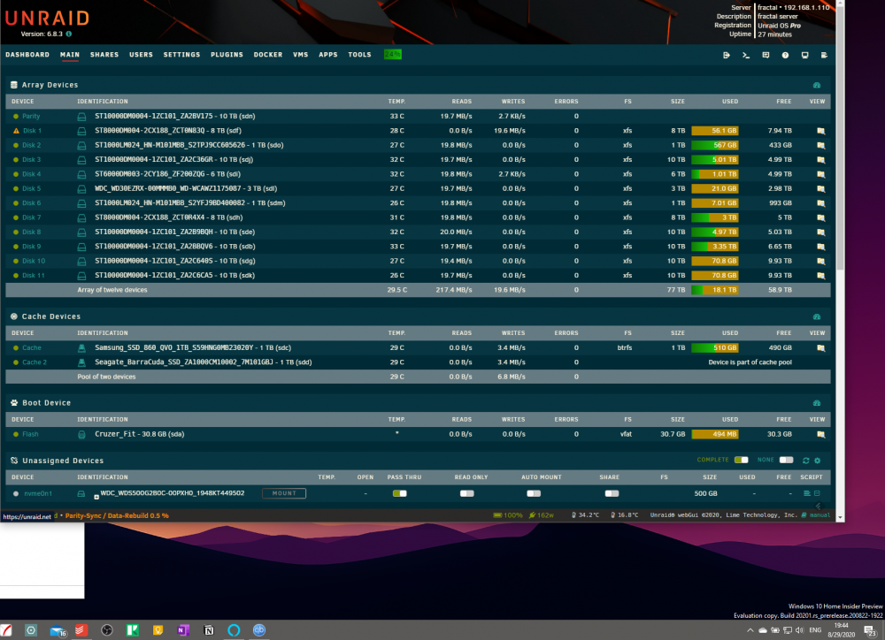Viewport: 885px width, 640px height.
Task: Refresh Unassigned Devices with the rescan icon
Action: (806, 461)
